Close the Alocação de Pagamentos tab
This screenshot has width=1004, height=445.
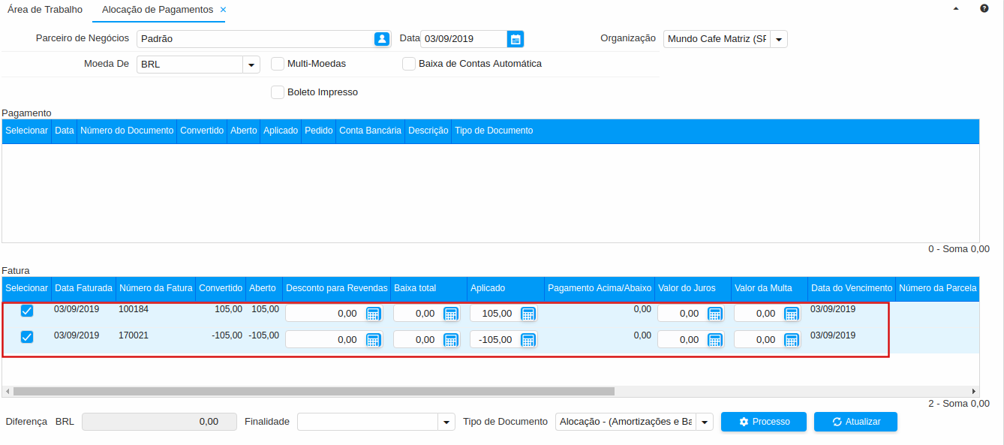(223, 10)
